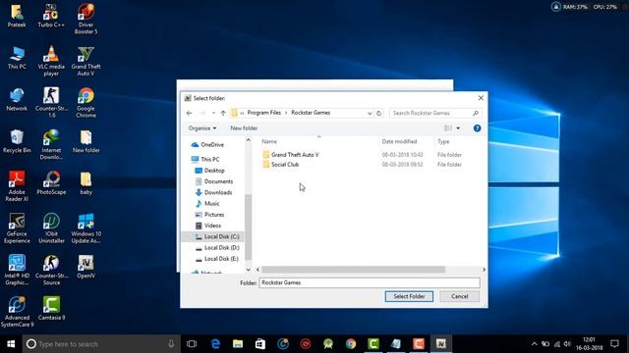Viewport: 629px width, 353px height.
Task: Refresh the Rockstar Games folder view
Action: [x=378, y=114]
